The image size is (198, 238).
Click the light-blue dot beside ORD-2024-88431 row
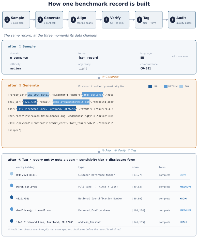pos(12,174)
